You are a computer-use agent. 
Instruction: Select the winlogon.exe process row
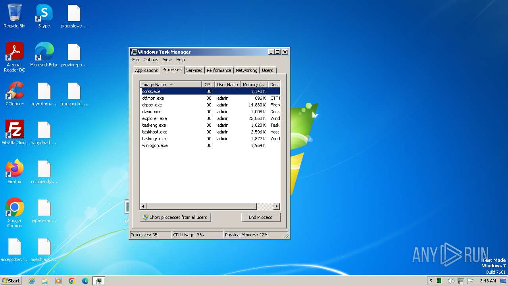coord(210,145)
